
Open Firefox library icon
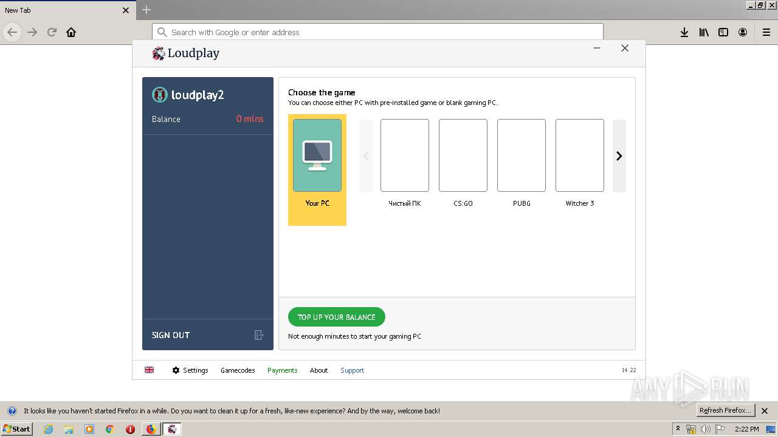pos(704,32)
